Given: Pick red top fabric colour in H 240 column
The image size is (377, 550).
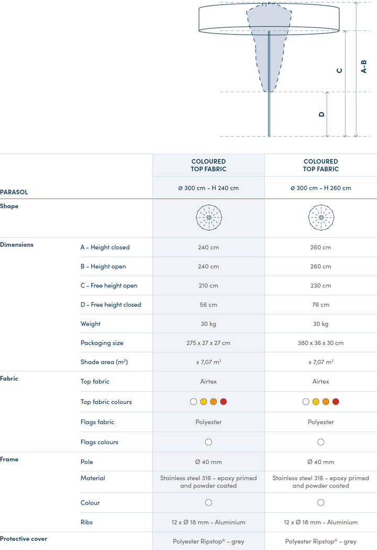Looking at the screenshot, I should tap(224, 402).
